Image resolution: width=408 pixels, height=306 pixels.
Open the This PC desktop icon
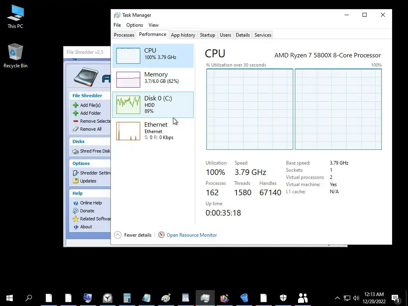pyautogui.click(x=15, y=17)
